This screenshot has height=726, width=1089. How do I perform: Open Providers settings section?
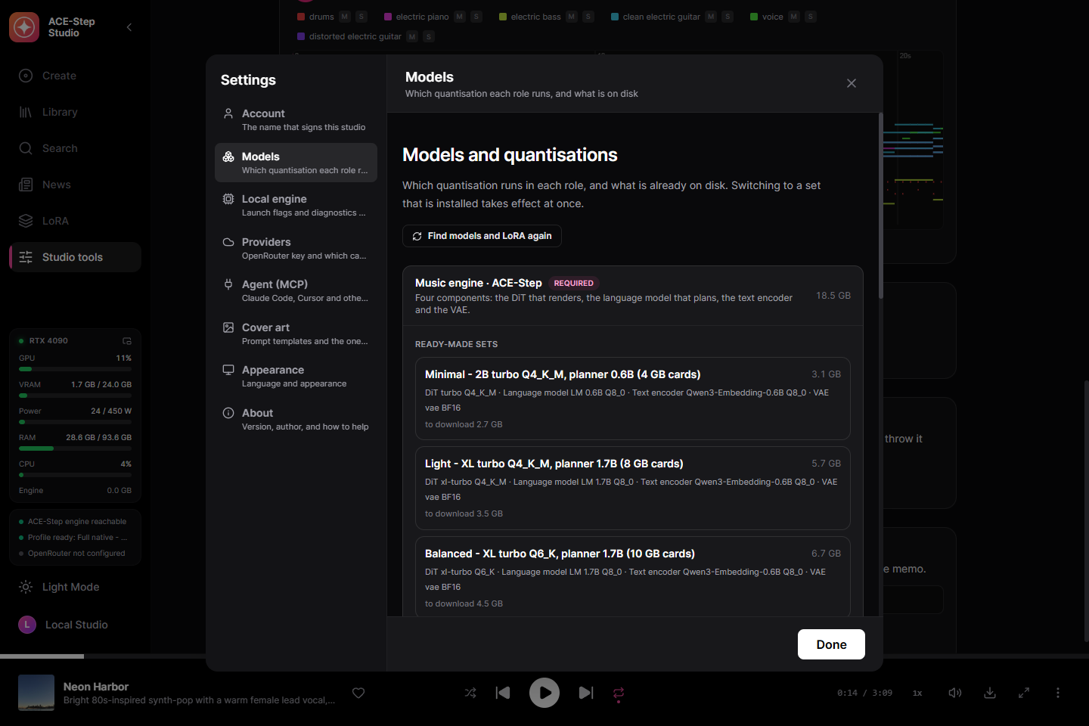point(296,248)
